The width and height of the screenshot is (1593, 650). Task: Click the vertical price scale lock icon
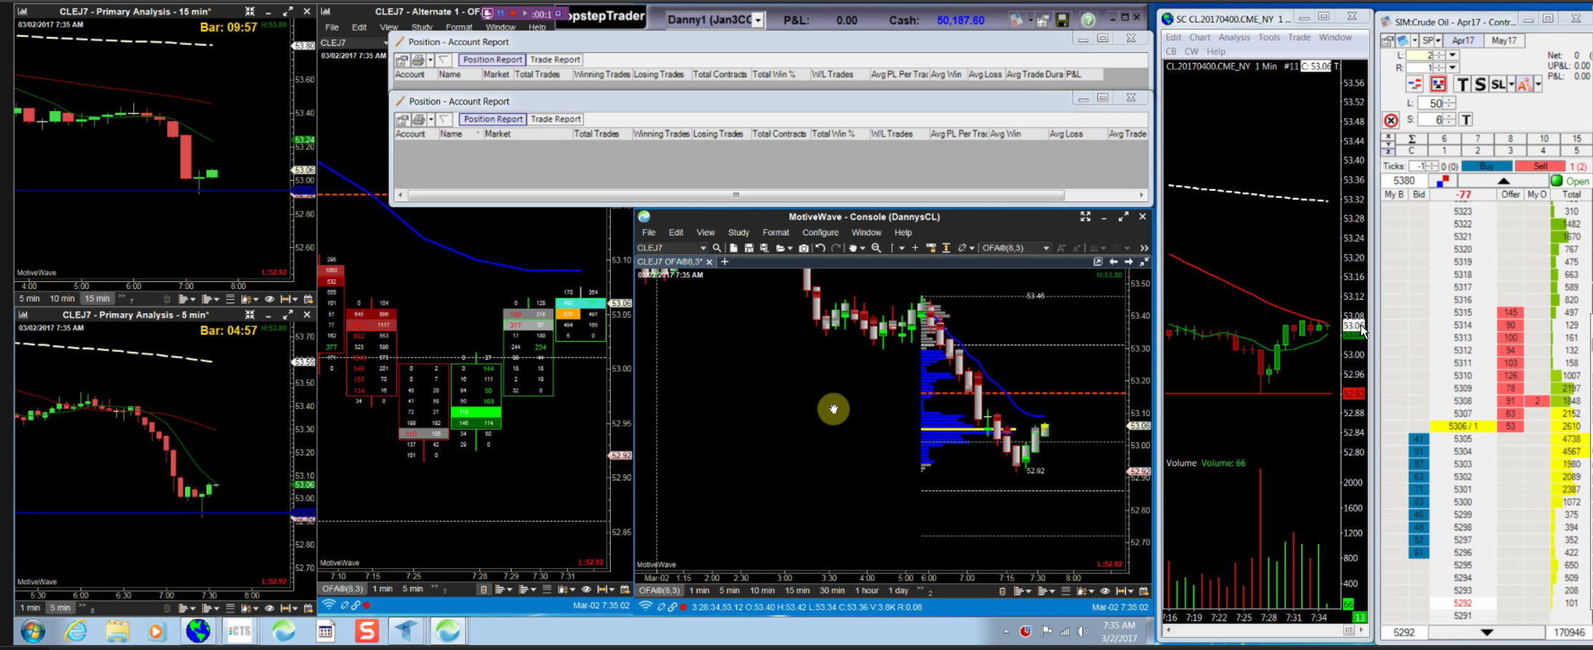[x=946, y=248]
